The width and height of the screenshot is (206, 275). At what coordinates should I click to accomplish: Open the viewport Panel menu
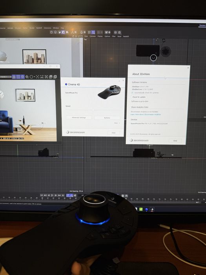119,37
